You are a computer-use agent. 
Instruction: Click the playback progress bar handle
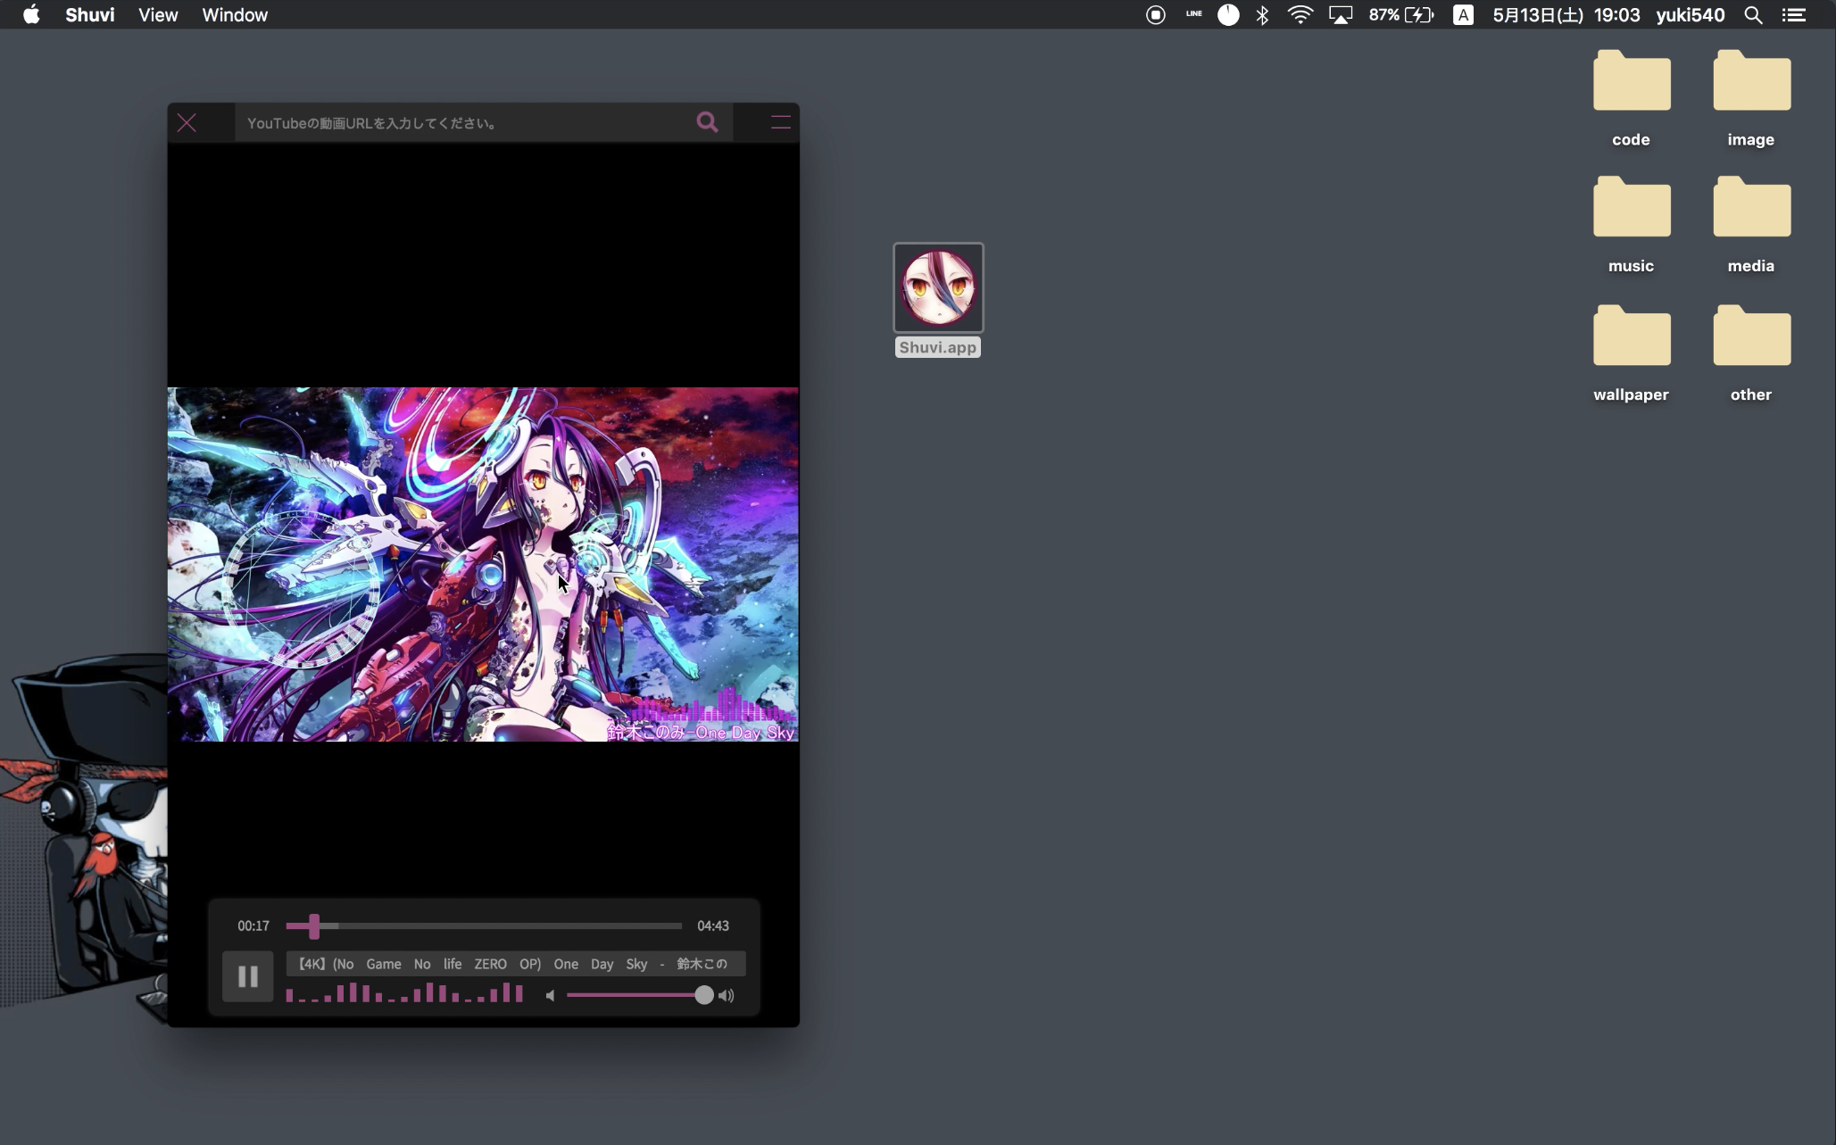314,926
